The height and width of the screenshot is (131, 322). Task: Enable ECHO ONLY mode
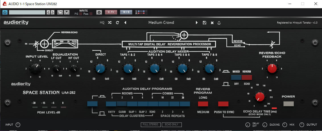[x=172, y=124]
